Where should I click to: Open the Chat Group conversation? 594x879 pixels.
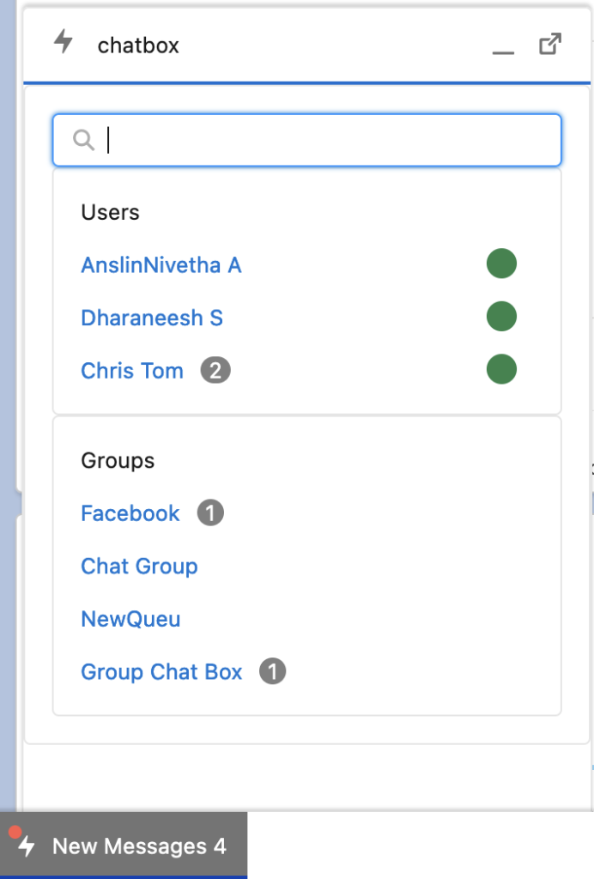point(139,566)
